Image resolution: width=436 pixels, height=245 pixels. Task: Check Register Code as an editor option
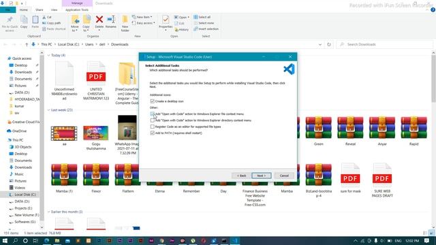[x=153, y=127]
